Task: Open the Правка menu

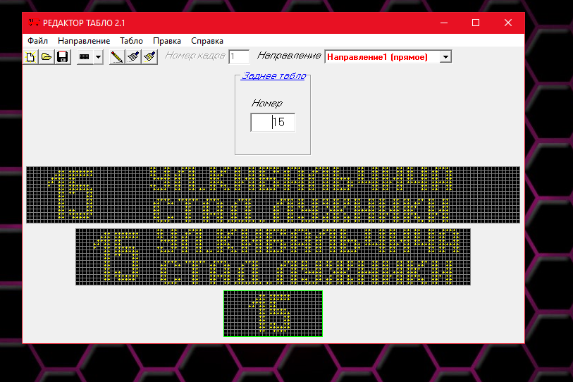Action: pos(167,41)
